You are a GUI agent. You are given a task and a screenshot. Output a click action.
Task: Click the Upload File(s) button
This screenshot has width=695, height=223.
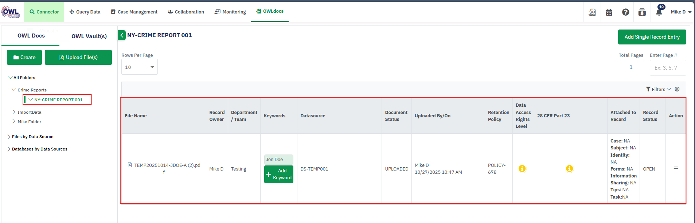click(78, 58)
